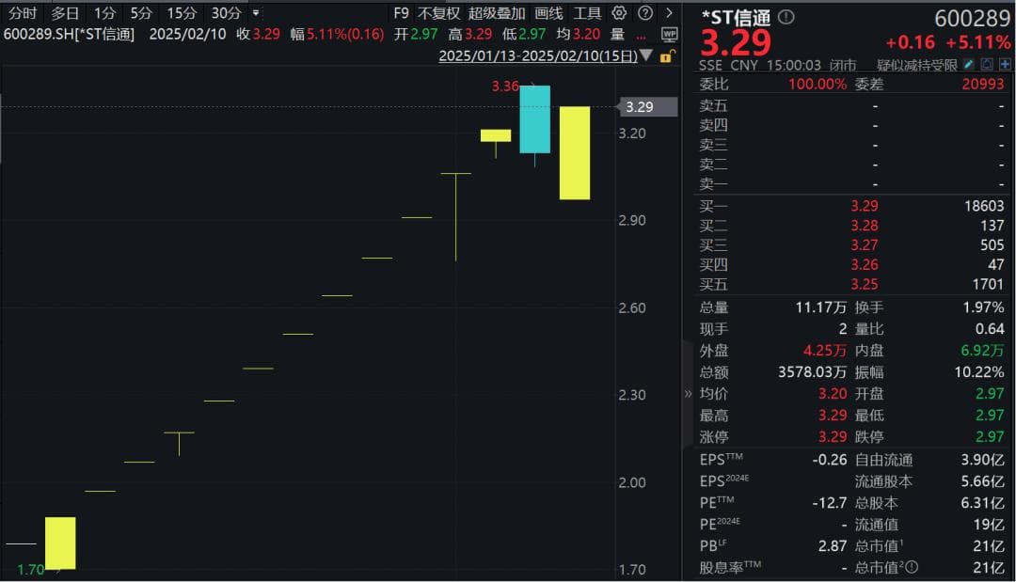
Task: Click EPS TTM value -0.26
Action: pos(830,460)
